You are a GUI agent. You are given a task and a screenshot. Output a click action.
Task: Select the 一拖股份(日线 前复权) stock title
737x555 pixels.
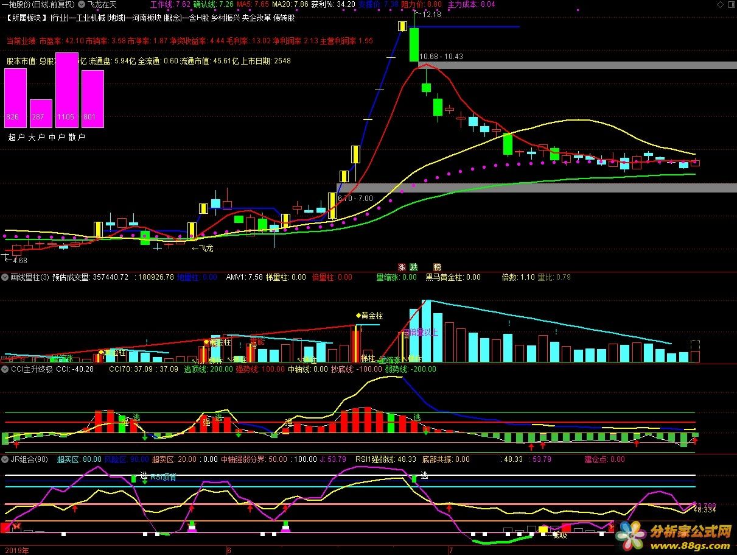[39, 4]
